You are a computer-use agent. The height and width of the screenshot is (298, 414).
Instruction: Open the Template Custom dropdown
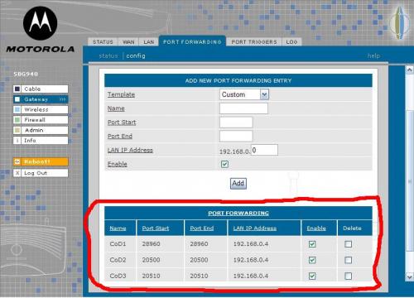[x=244, y=94]
